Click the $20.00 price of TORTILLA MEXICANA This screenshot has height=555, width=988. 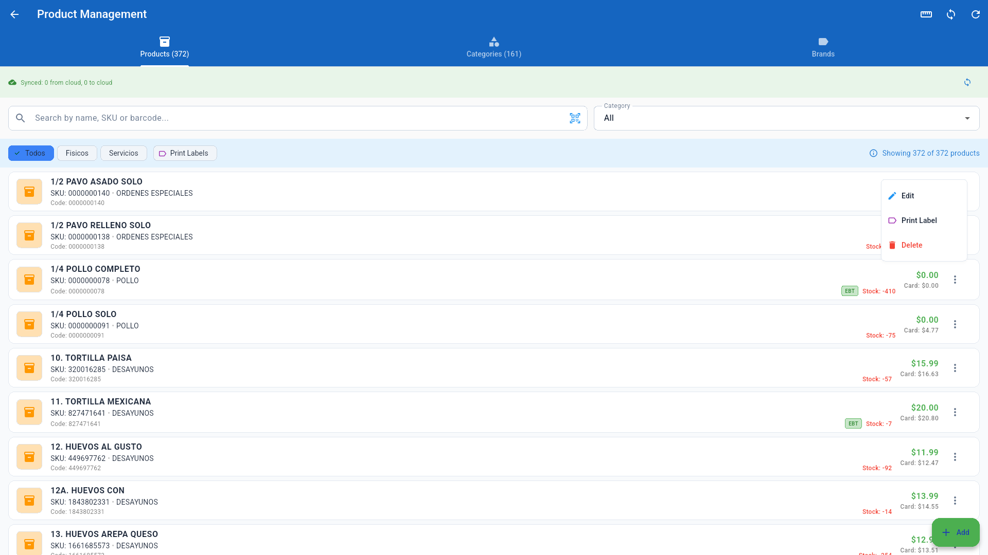925,408
